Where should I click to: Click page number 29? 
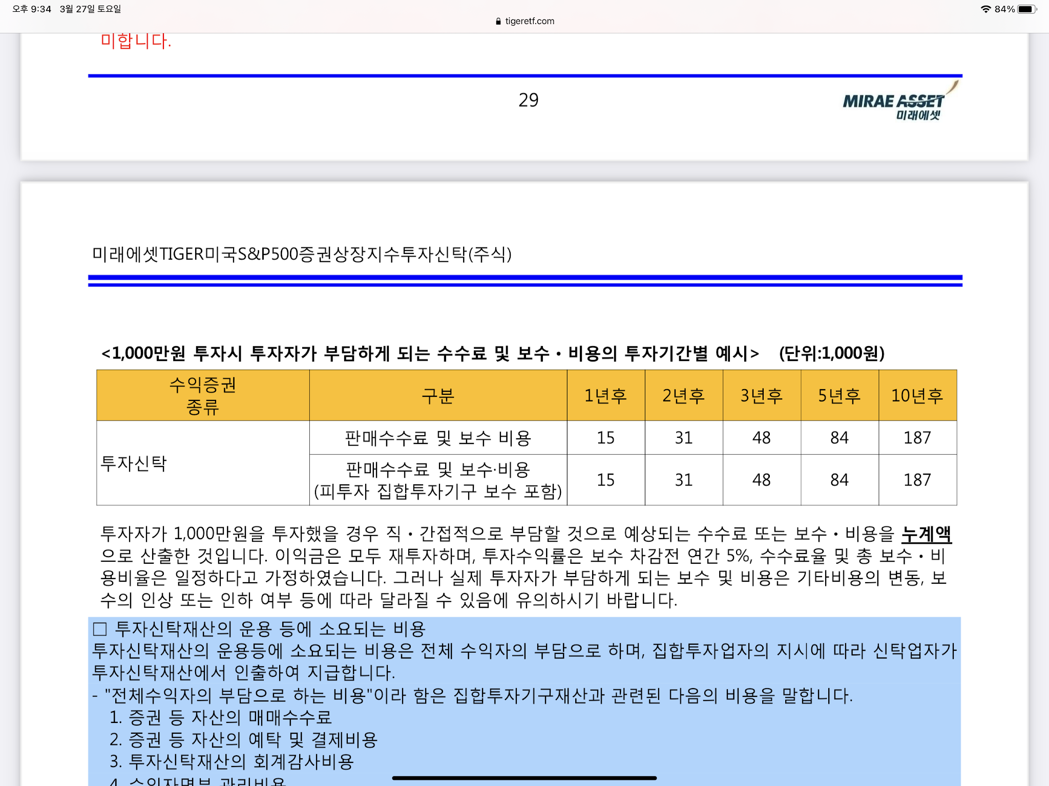tap(528, 100)
